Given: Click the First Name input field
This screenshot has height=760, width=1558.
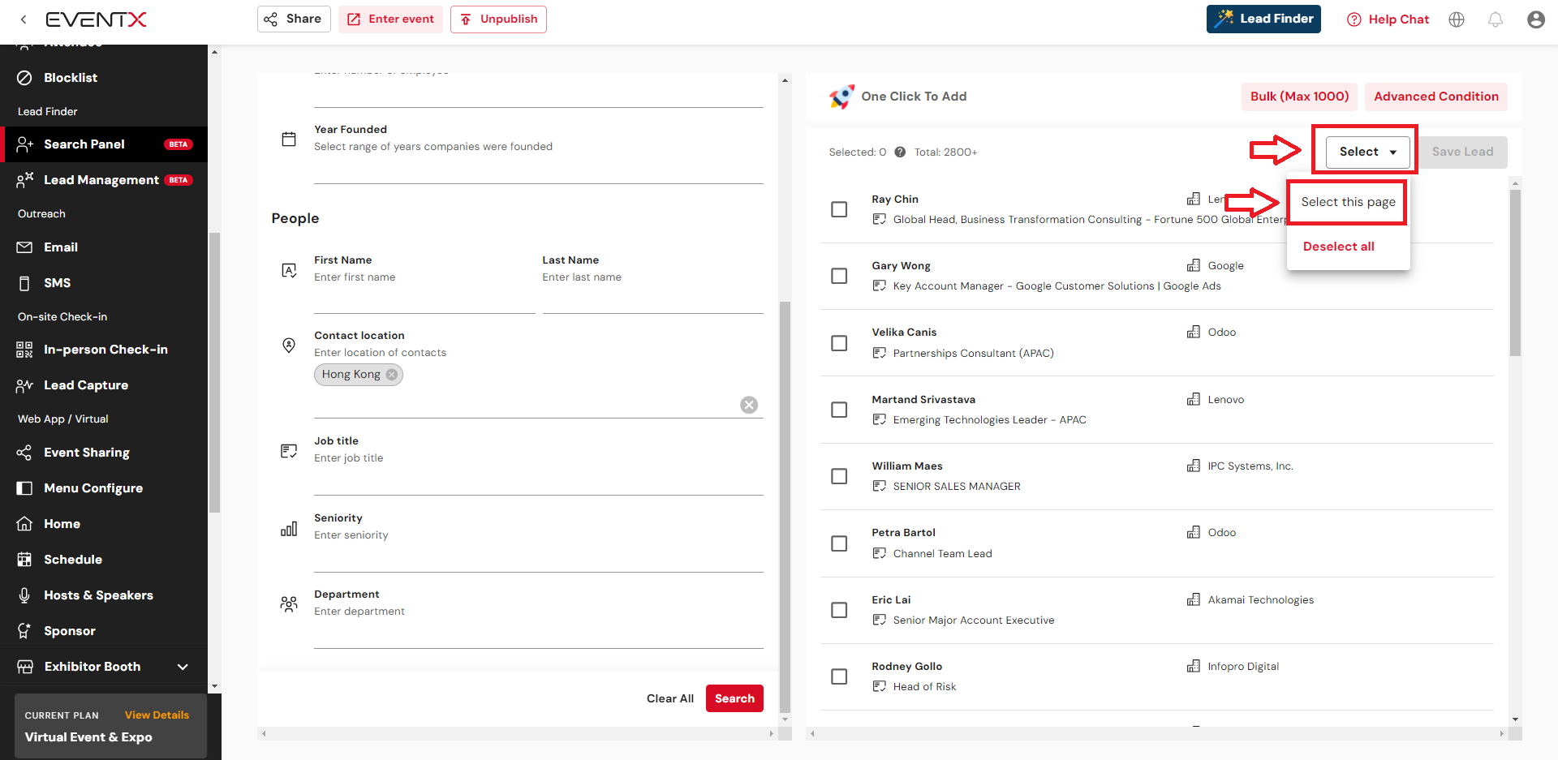Looking at the screenshot, I should (x=424, y=297).
